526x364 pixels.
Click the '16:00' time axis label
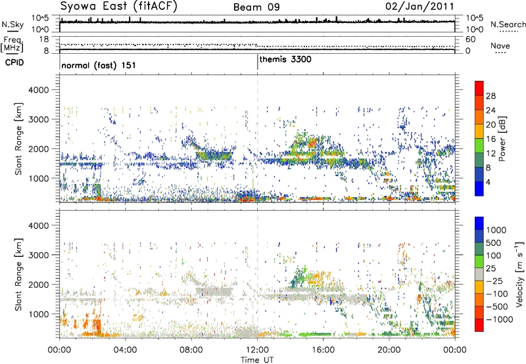(323, 350)
